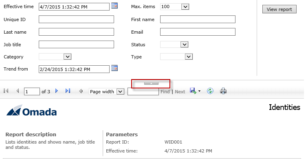Click the Email field
308x159 pixels.
coord(198,32)
